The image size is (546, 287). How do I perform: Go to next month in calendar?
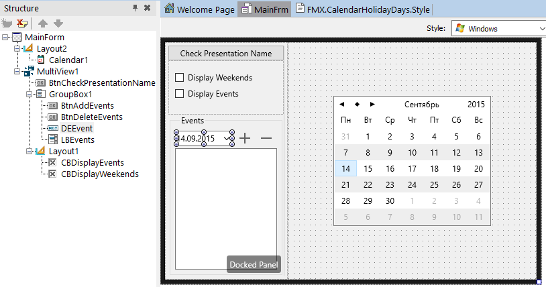372,104
